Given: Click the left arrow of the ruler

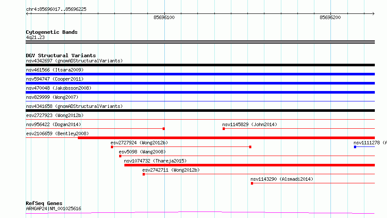Looking at the screenshot, I should 27,13.
